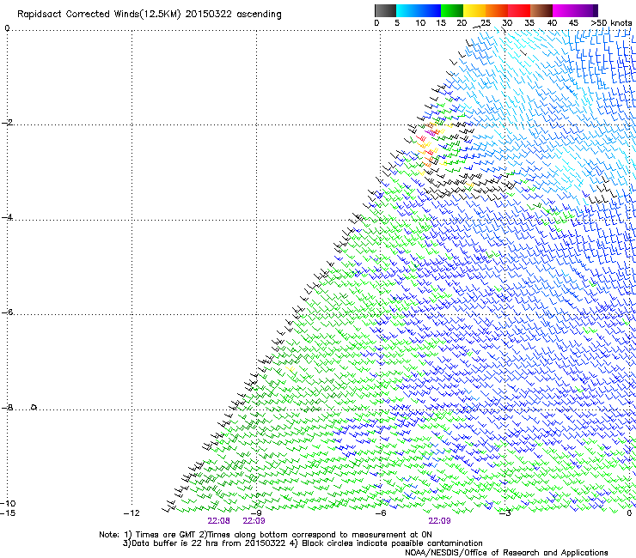
Task: Click the '30' label under the color legend
Action: [x=507, y=23]
